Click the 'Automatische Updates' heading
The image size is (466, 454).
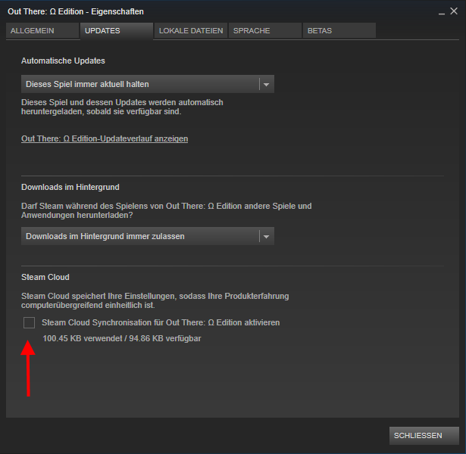click(x=63, y=61)
